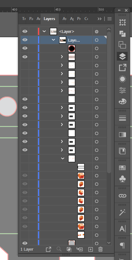Click target circle of the Laye... row
The image size is (132, 260).
point(97,40)
